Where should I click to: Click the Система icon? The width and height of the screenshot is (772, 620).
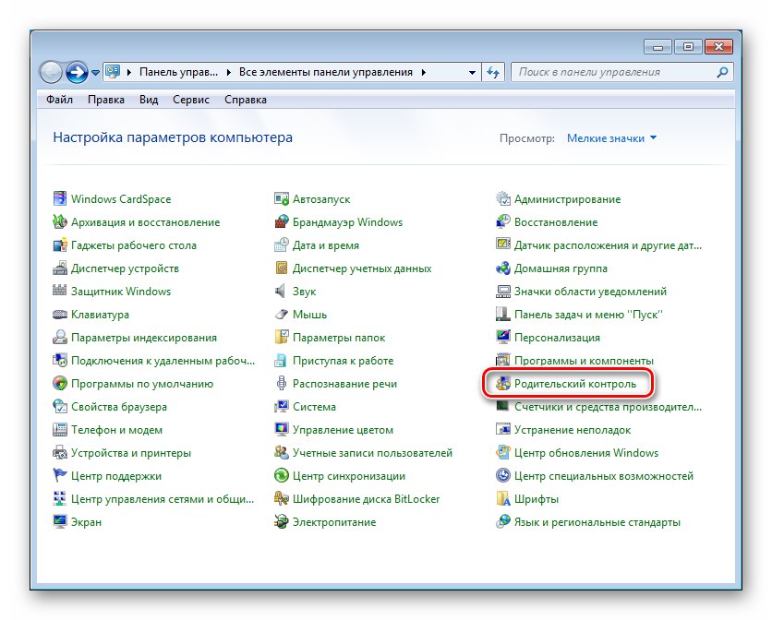click(x=281, y=407)
